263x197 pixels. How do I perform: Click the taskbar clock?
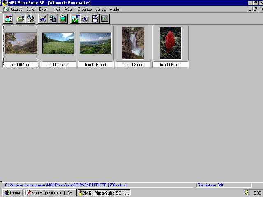pos(258,193)
